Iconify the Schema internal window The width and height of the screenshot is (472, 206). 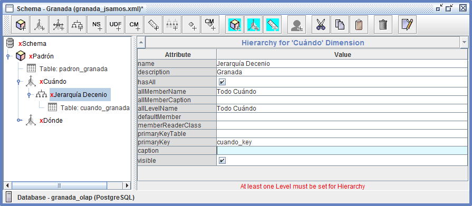tap(440, 8)
